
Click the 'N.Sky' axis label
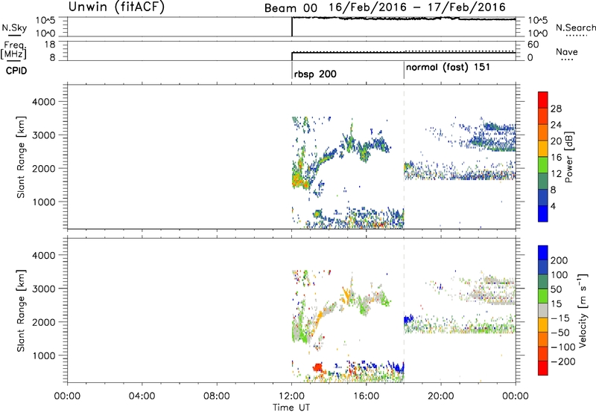14,28
